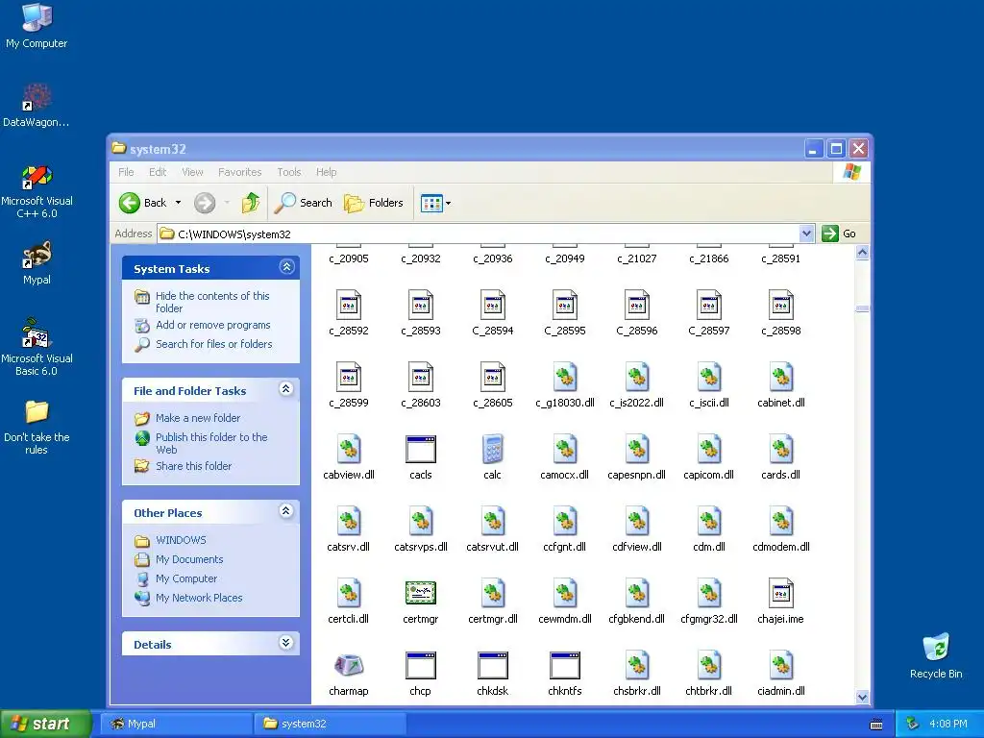
Task: Click the system tray network icon
Action: [913, 724]
